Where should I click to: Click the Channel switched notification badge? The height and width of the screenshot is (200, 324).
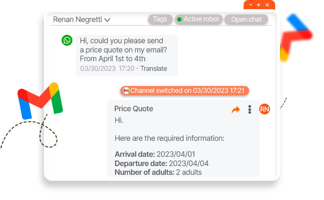click(x=185, y=91)
